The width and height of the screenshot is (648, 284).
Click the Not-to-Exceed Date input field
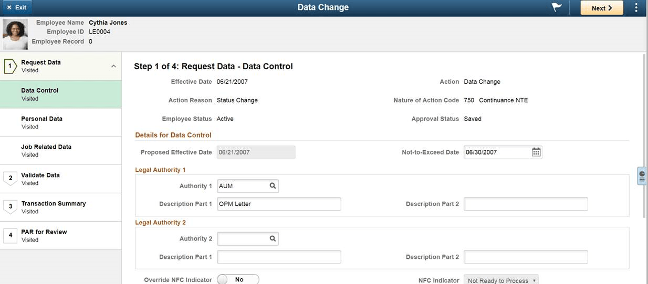pos(496,152)
